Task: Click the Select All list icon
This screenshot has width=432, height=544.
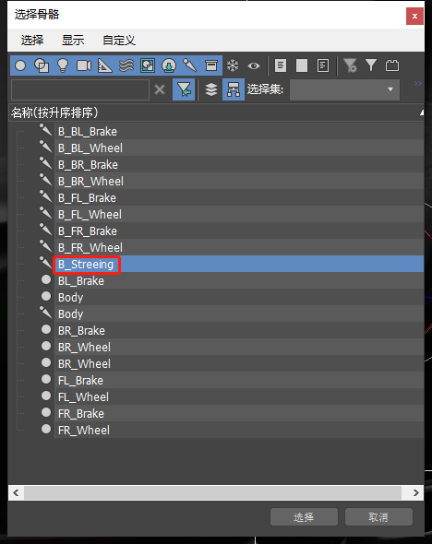Action: [281, 65]
